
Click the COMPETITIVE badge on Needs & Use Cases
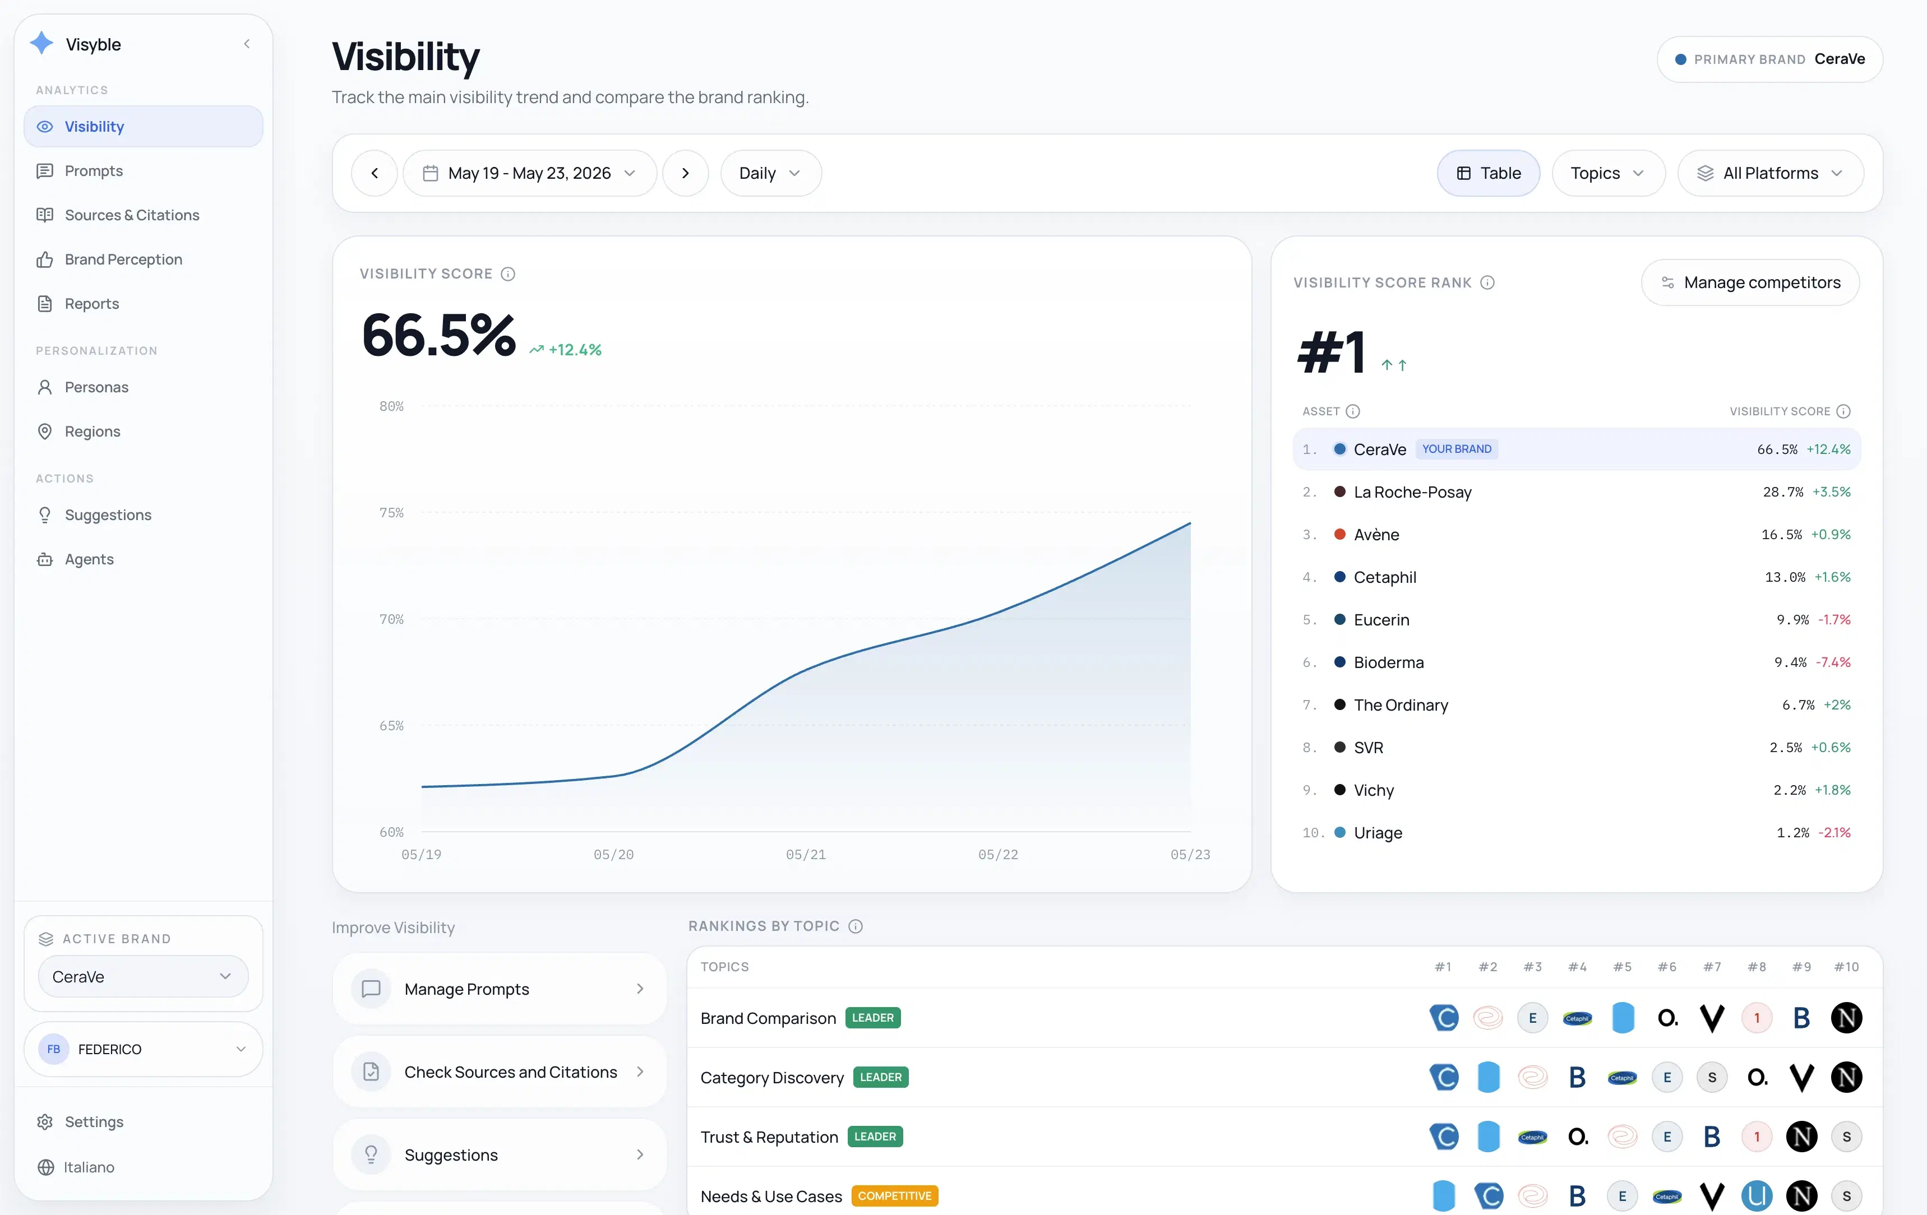[x=895, y=1196]
